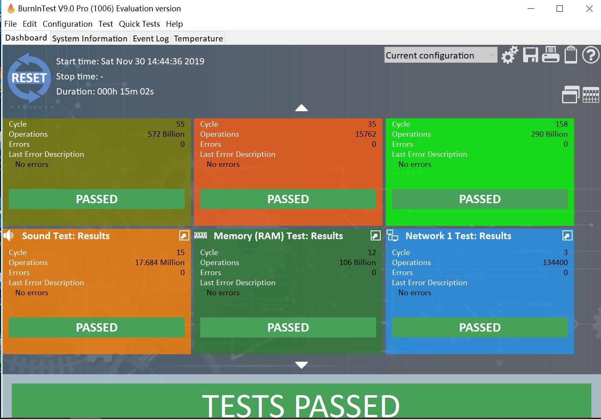Switch to the grid table view icon
The image size is (601, 419).
[591, 95]
